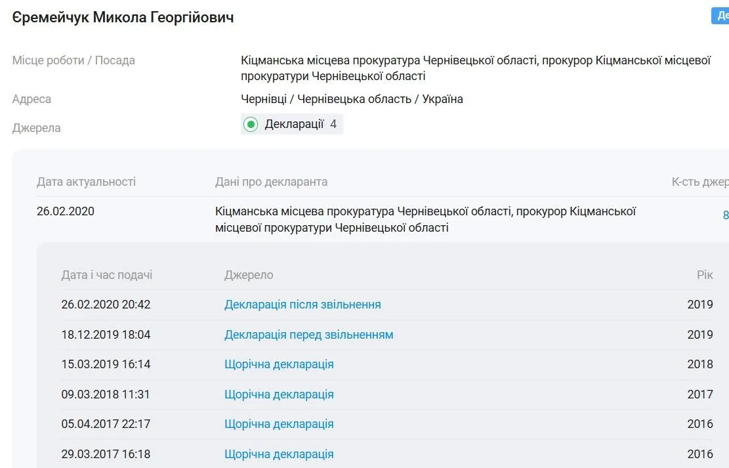729x468 pixels.
Task: Click the Рік column header
Action: tap(705, 275)
